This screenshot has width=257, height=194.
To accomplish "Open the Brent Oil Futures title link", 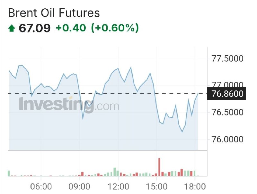I will tap(54, 13).
